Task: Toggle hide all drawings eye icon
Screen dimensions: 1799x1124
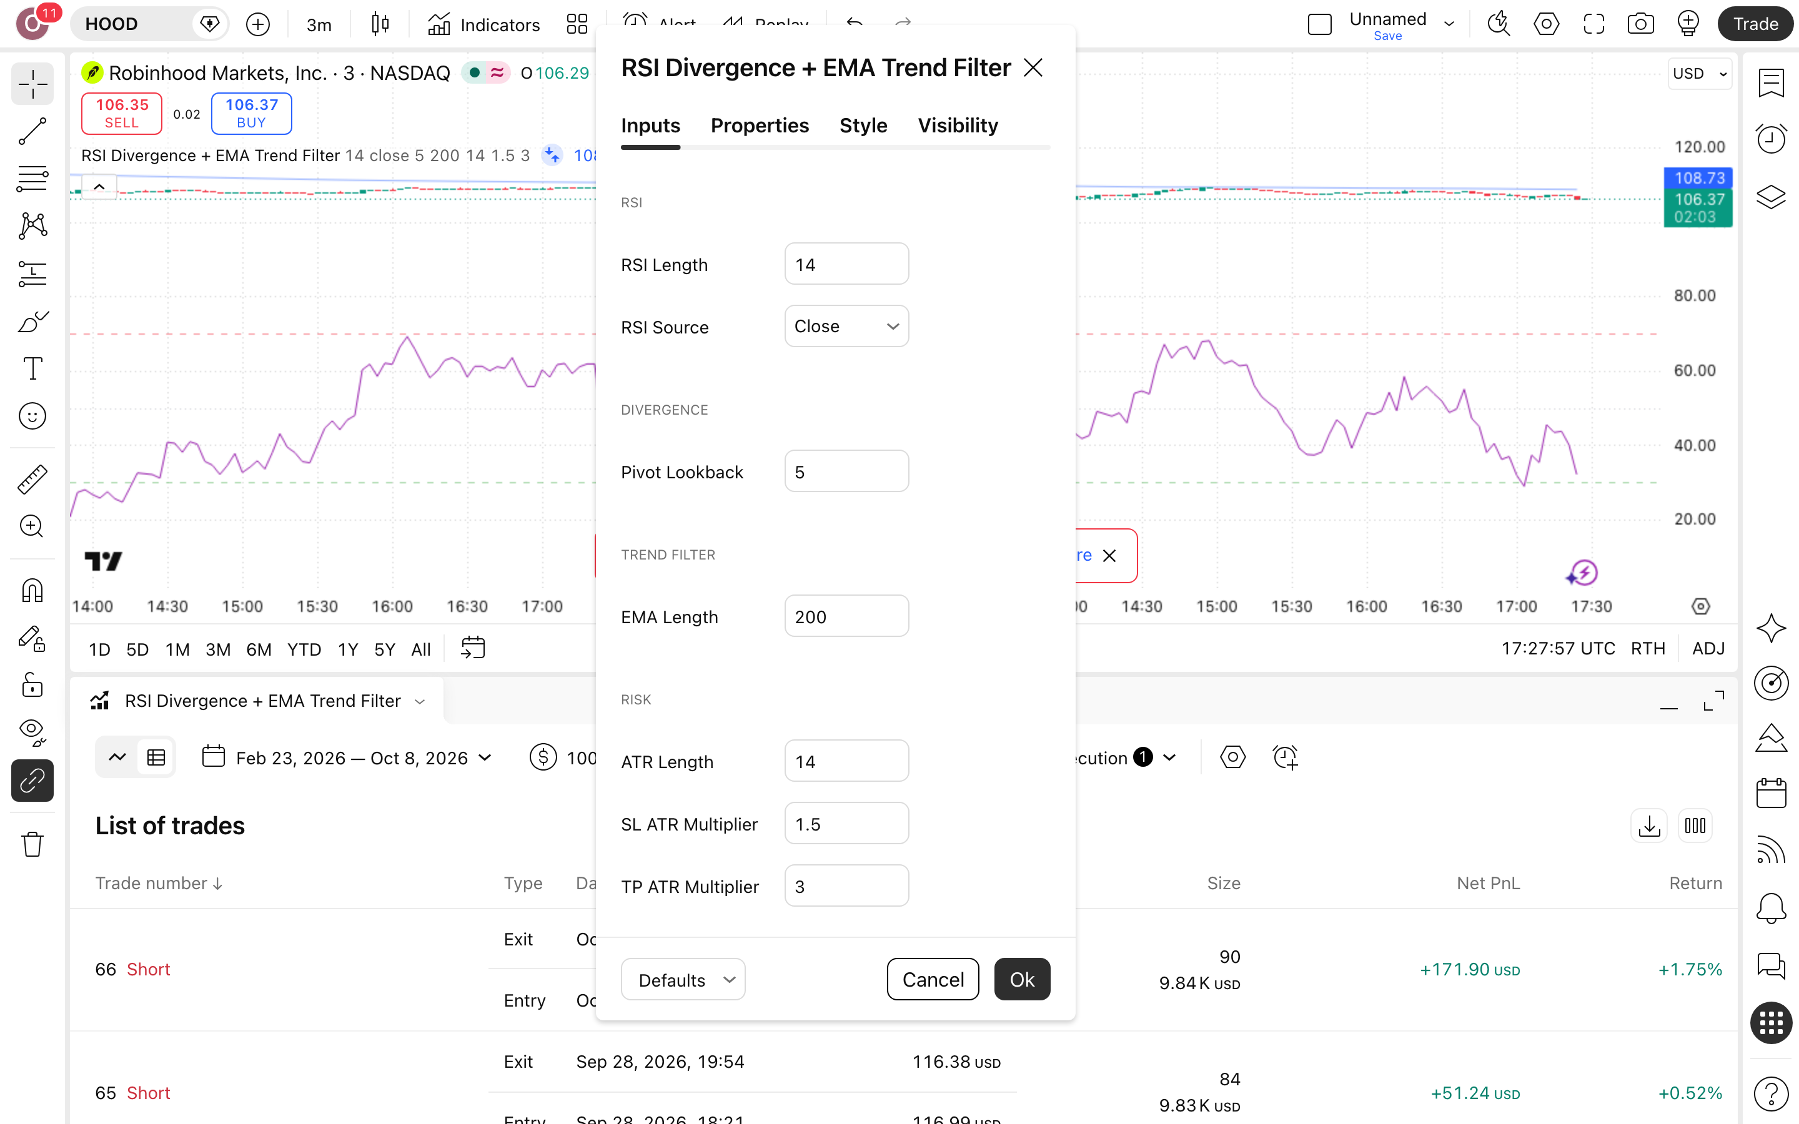Action: [32, 732]
